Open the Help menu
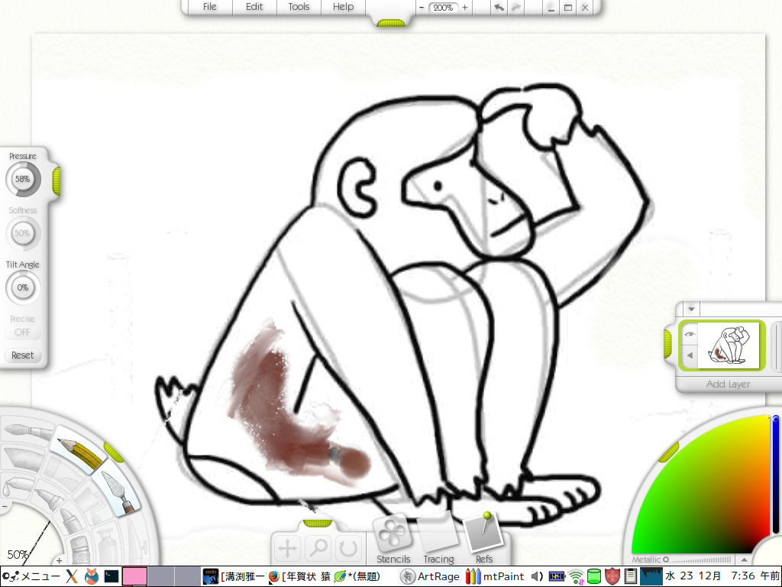Image resolution: width=782 pixels, height=587 pixels. tap(343, 7)
